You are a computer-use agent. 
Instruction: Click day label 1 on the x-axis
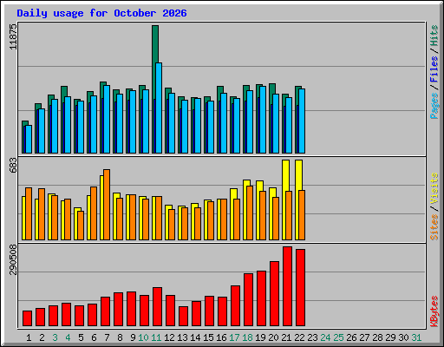click(x=29, y=337)
